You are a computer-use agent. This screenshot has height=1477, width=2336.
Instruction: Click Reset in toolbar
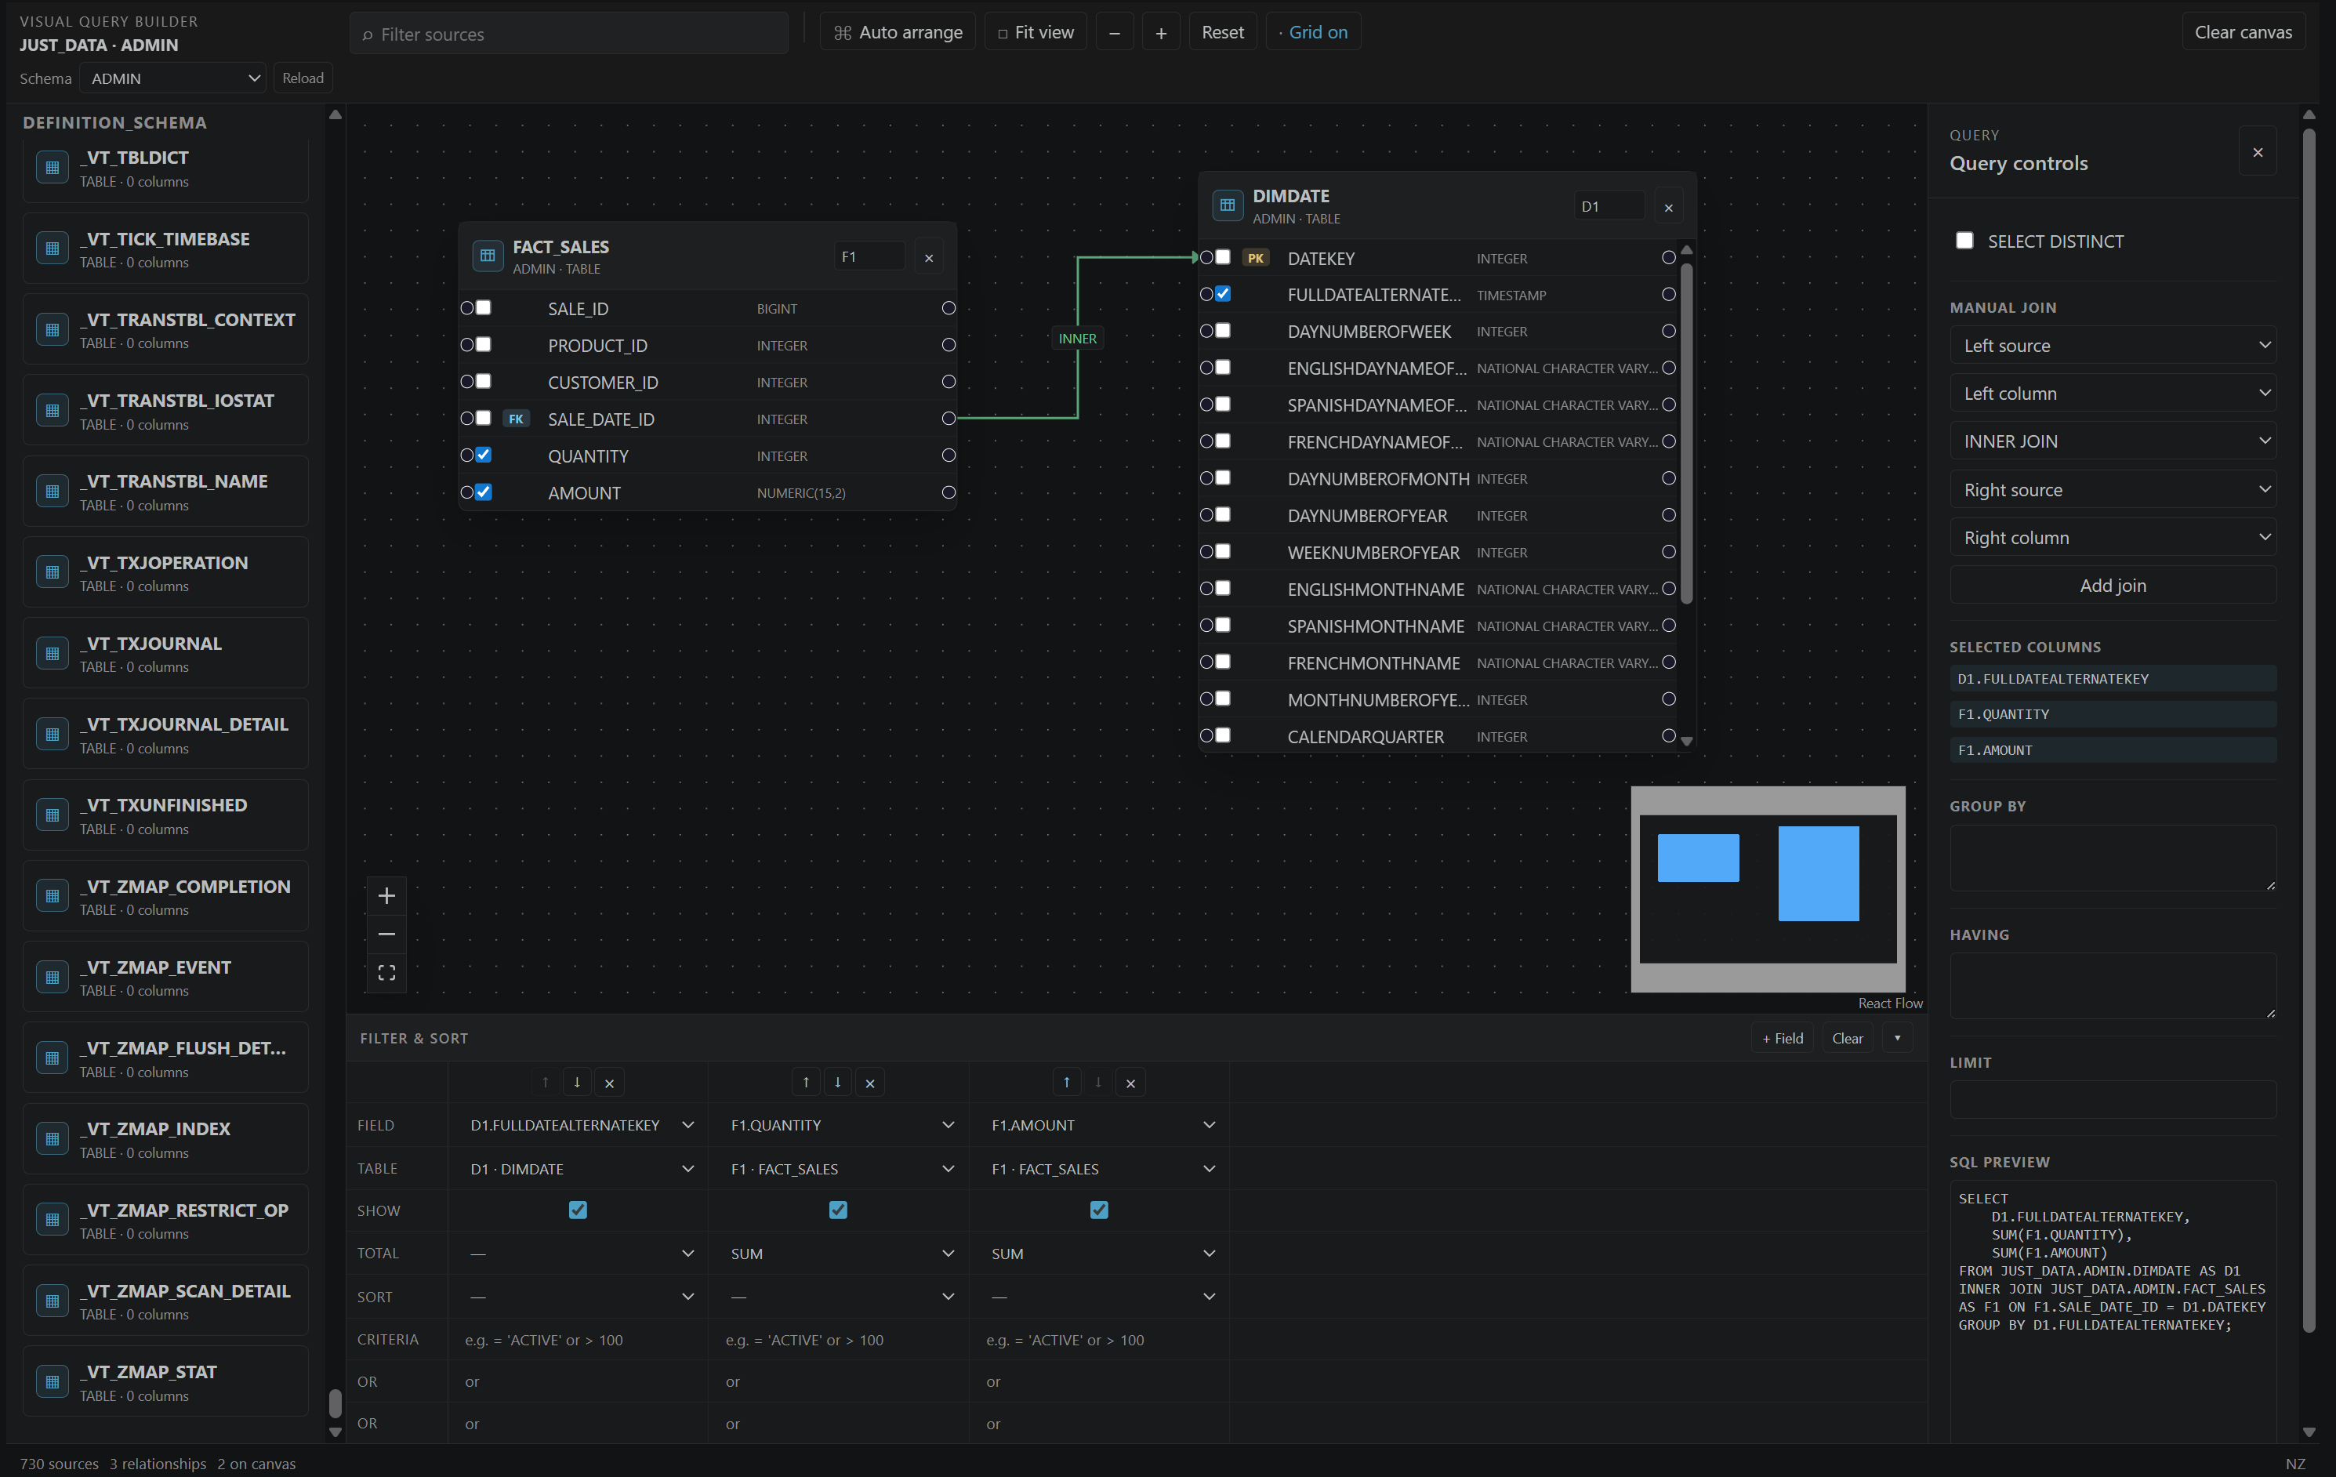(1222, 32)
